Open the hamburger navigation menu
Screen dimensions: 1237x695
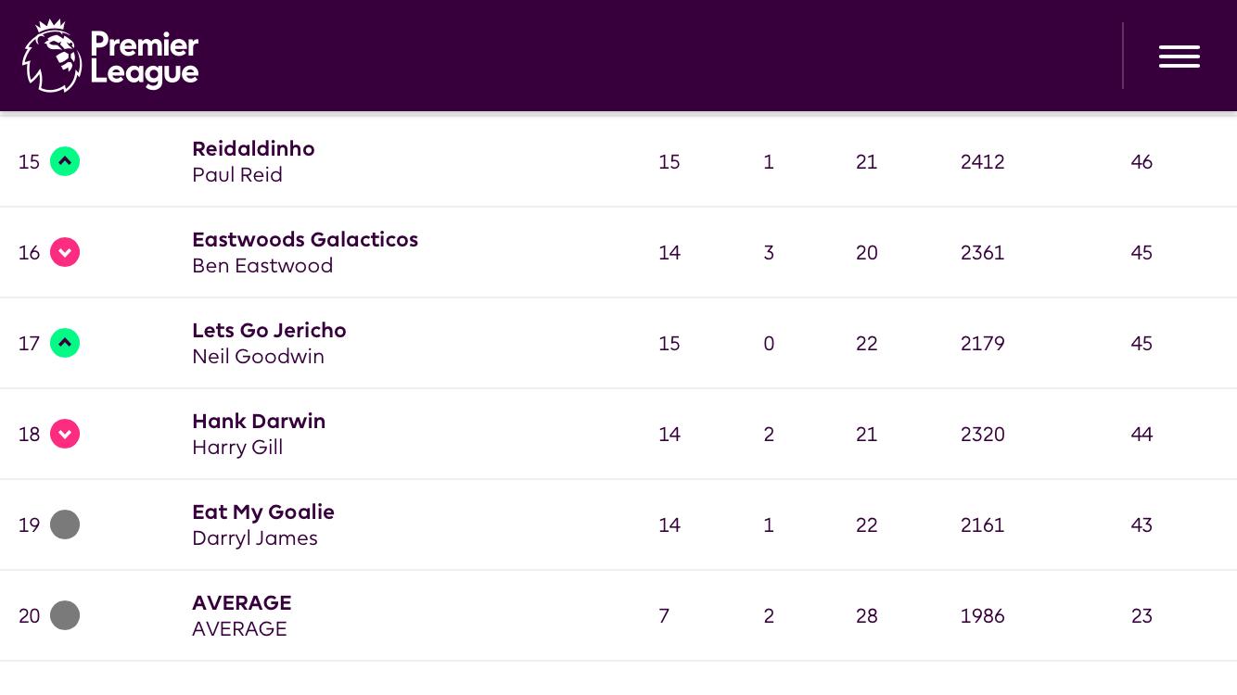point(1179,57)
